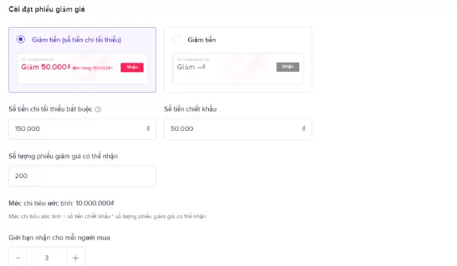Decrease the per-buyer claim limit with the minus button
The width and height of the screenshot is (457, 266).
click(18, 258)
